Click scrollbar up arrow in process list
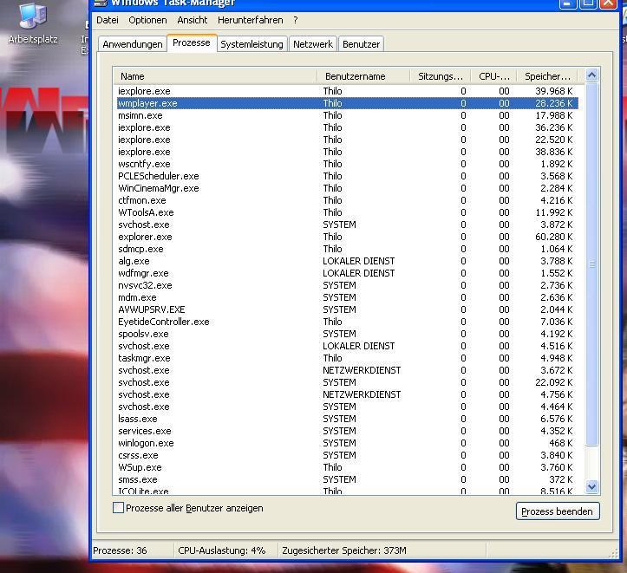Viewport: 627px width, 573px height. 591,75
